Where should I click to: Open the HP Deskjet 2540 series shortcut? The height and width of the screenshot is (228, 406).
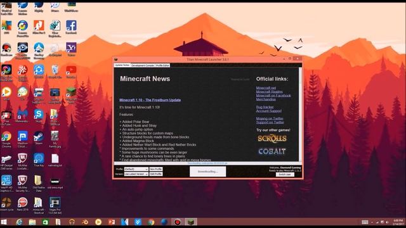click(6, 161)
